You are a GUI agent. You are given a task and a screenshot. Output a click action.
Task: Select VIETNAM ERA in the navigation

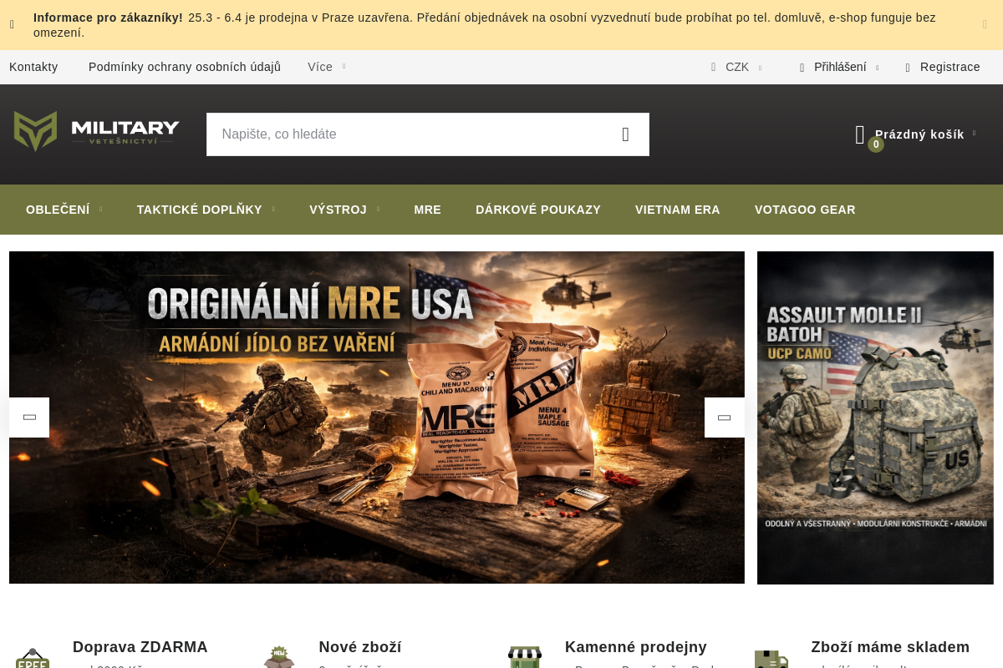[677, 210]
